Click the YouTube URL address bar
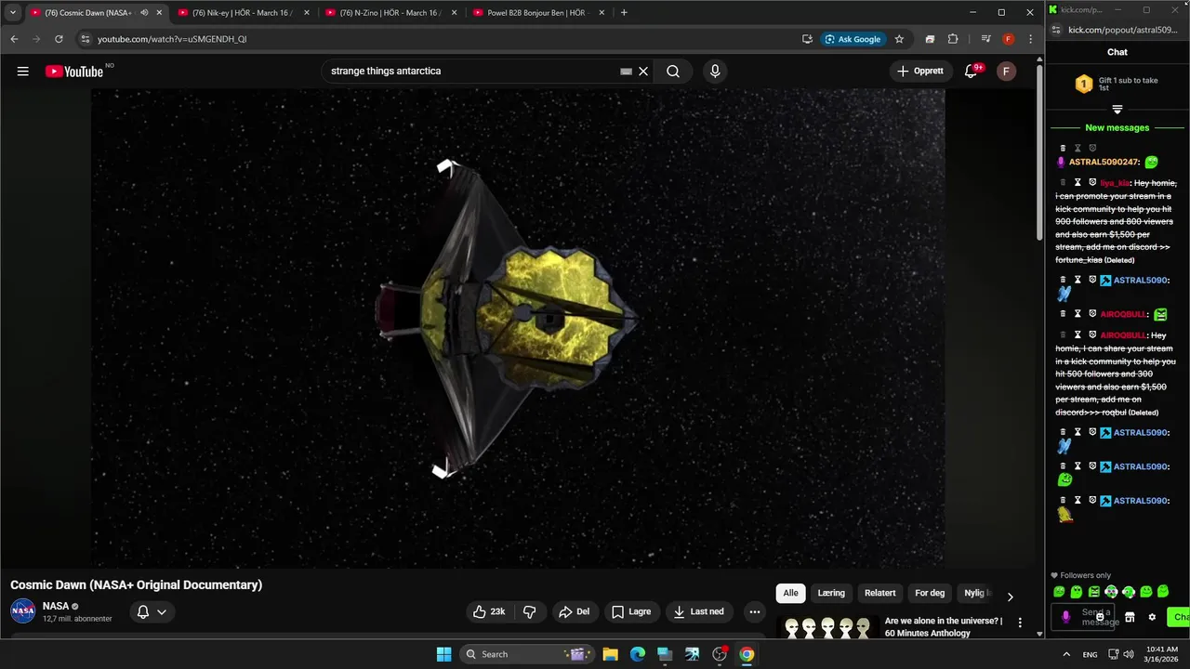 (x=437, y=39)
